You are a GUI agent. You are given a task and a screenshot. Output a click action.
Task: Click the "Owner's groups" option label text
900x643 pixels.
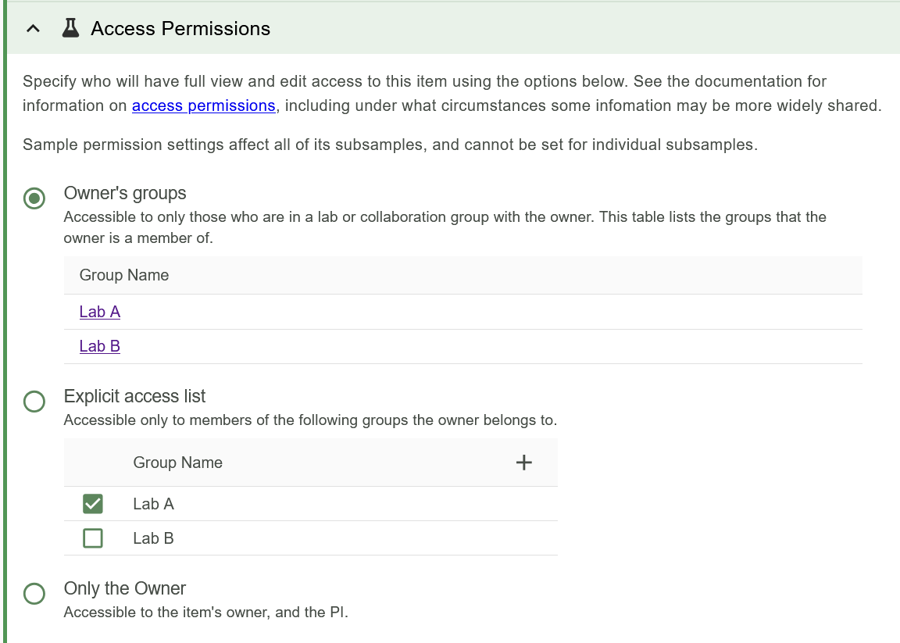pyautogui.click(x=125, y=193)
